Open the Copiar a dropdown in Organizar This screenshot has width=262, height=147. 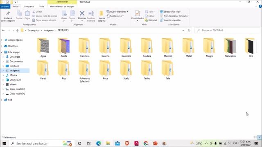click(x=72, y=16)
